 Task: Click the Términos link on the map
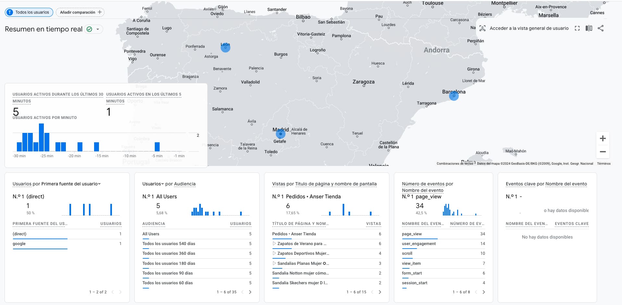click(x=604, y=164)
